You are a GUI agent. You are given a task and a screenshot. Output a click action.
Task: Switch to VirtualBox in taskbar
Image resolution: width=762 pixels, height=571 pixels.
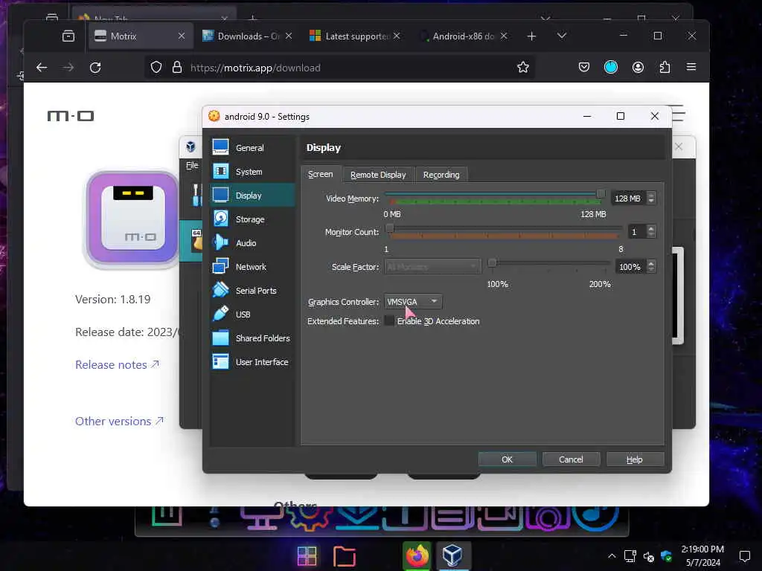tap(452, 556)
